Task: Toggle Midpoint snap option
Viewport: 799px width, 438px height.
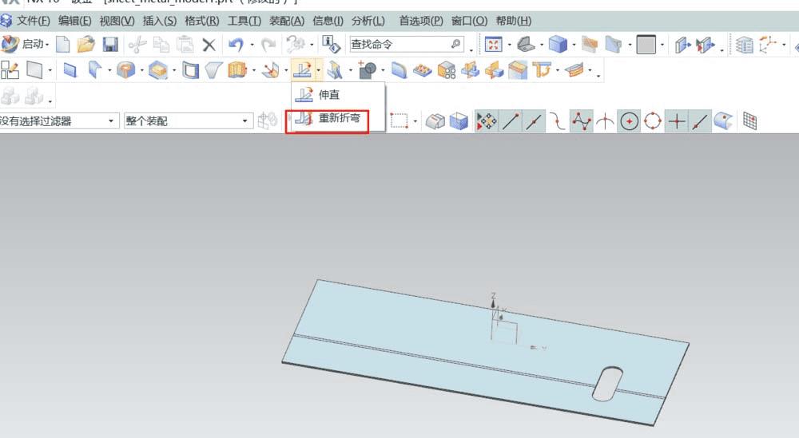Action: click(x=534, y=121)
